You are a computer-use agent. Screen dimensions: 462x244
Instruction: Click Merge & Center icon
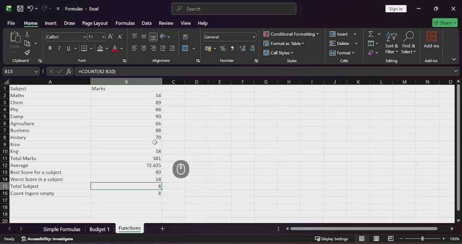point(185,48)
